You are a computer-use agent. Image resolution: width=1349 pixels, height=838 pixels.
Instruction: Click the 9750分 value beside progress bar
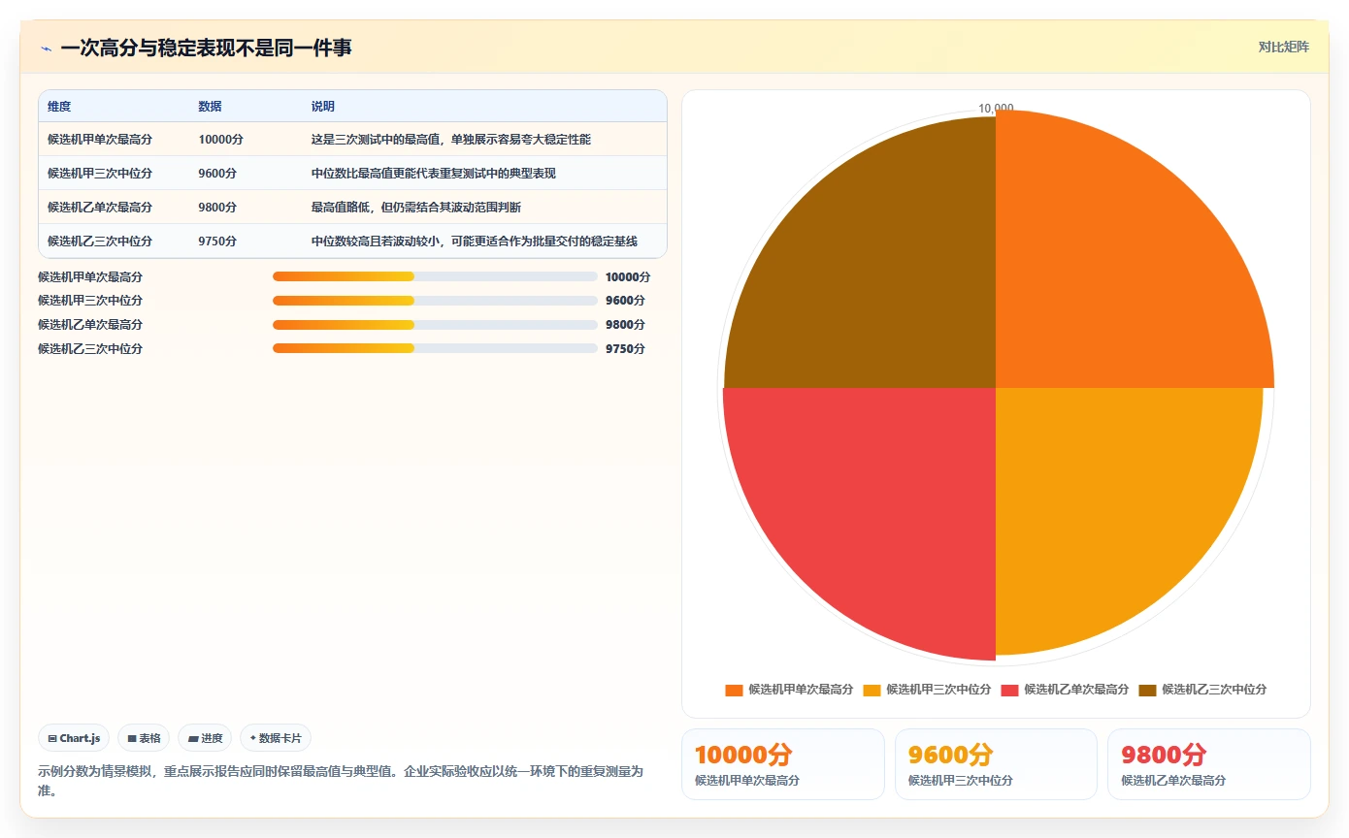click(625, 348)
